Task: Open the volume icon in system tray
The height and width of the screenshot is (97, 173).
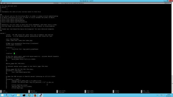Action: pos(164,95)
